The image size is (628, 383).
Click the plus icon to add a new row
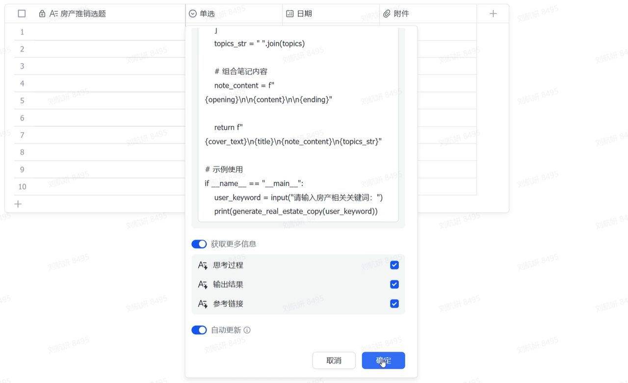[18, 204]
